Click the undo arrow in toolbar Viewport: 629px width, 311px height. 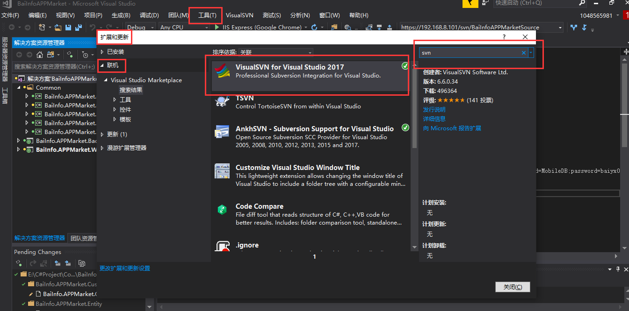93,28
